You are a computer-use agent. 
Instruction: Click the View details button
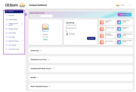[91, 38]
